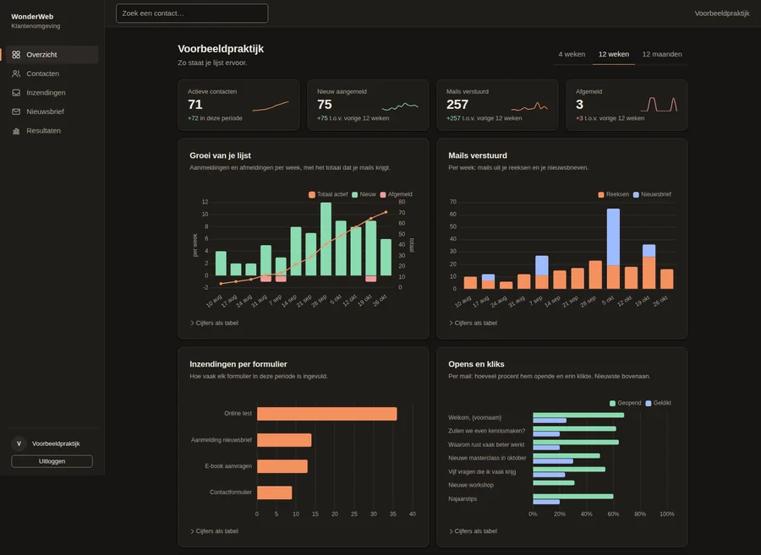This screenshot has height=555, width=761.
Task: Select the 'Waarom rust vaak beter werkt' label
Action: pos(486,444)
